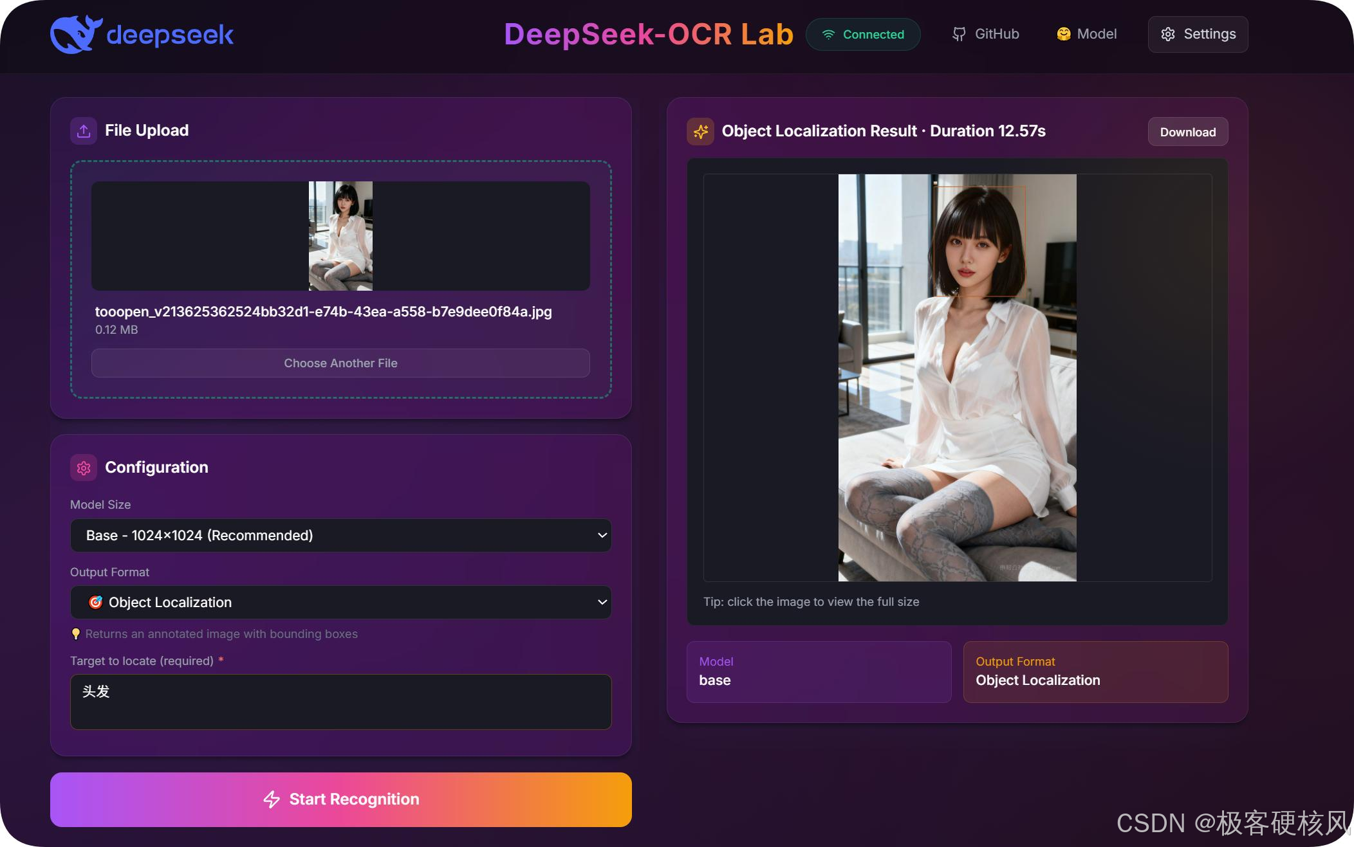Viewport: 1354px width, 847px height.
Task: Click the Target to locate text field
Action: (x=340, y=702)
